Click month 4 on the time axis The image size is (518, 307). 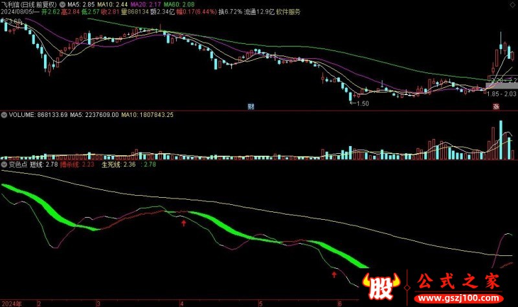[x=182, y=304]
